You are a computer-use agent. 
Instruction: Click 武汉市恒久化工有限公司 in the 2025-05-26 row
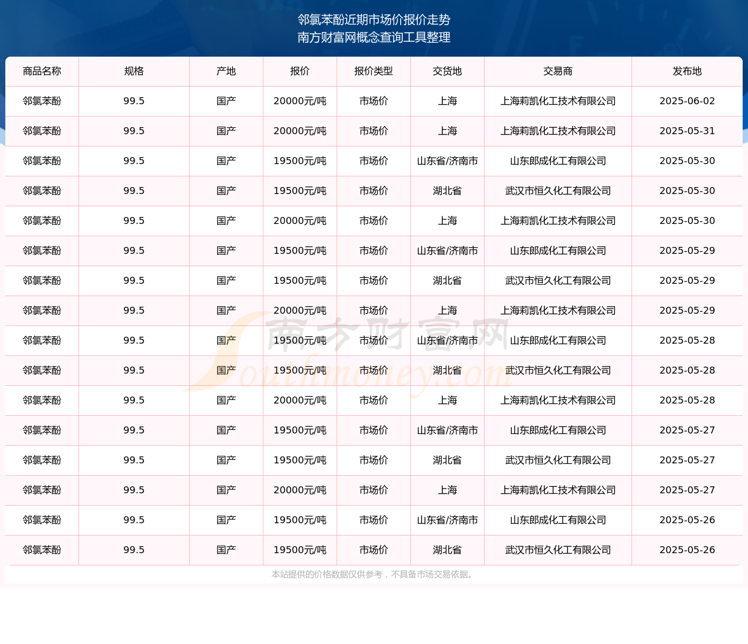[x=558, y=550]
